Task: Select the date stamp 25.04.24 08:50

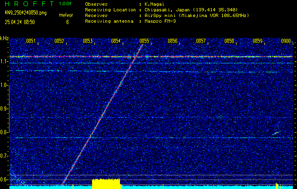Action: (20, 22)
